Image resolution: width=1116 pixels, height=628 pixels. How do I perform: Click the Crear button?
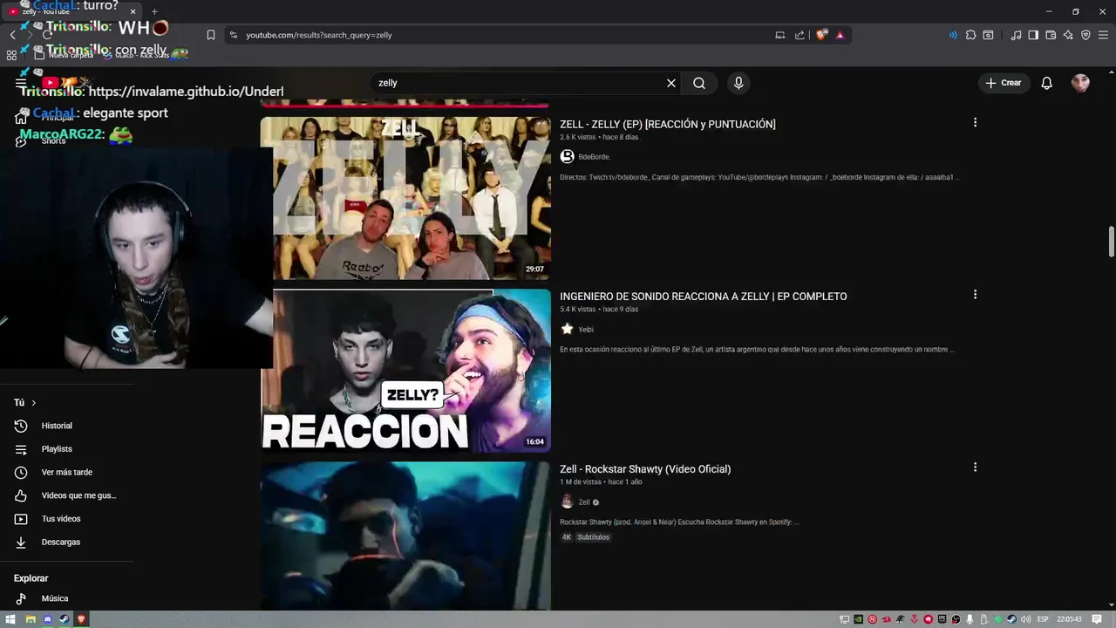[1003, 83]
